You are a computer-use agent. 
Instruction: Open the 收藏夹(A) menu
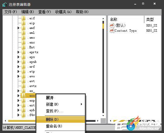tap(63, 12)
